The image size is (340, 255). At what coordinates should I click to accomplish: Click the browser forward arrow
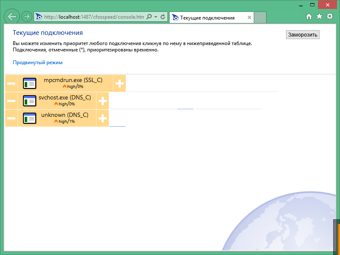click(26, 17)
